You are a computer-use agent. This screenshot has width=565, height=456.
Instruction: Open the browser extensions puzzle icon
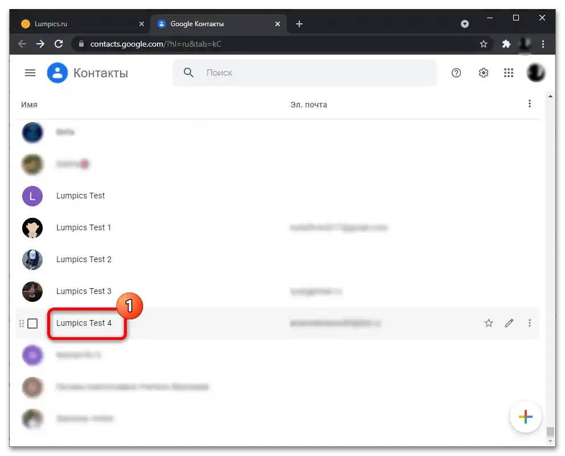[506, 44]
